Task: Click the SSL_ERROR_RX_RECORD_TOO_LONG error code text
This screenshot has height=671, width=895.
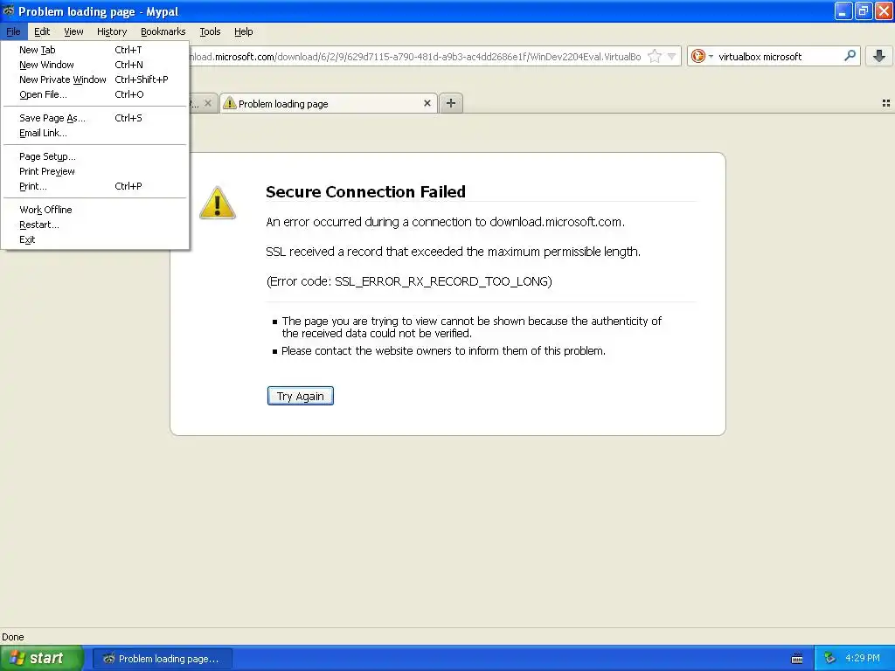Action: point(441,281)
